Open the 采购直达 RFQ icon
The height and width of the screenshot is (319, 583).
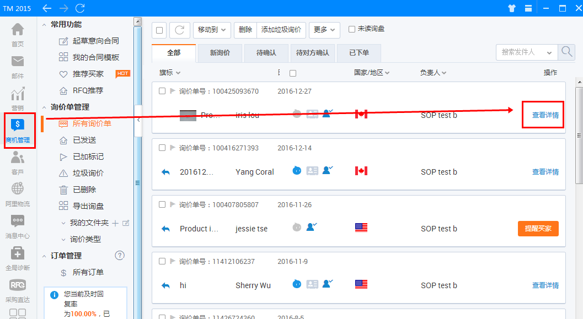18,285
